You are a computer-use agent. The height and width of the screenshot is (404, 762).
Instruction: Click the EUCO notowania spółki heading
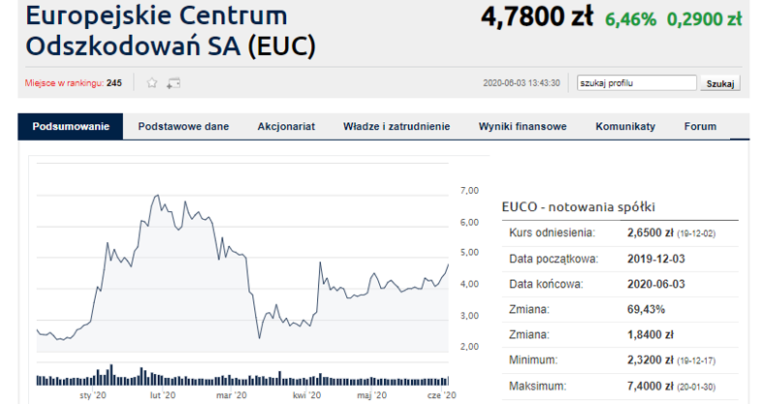pos(579,206)
